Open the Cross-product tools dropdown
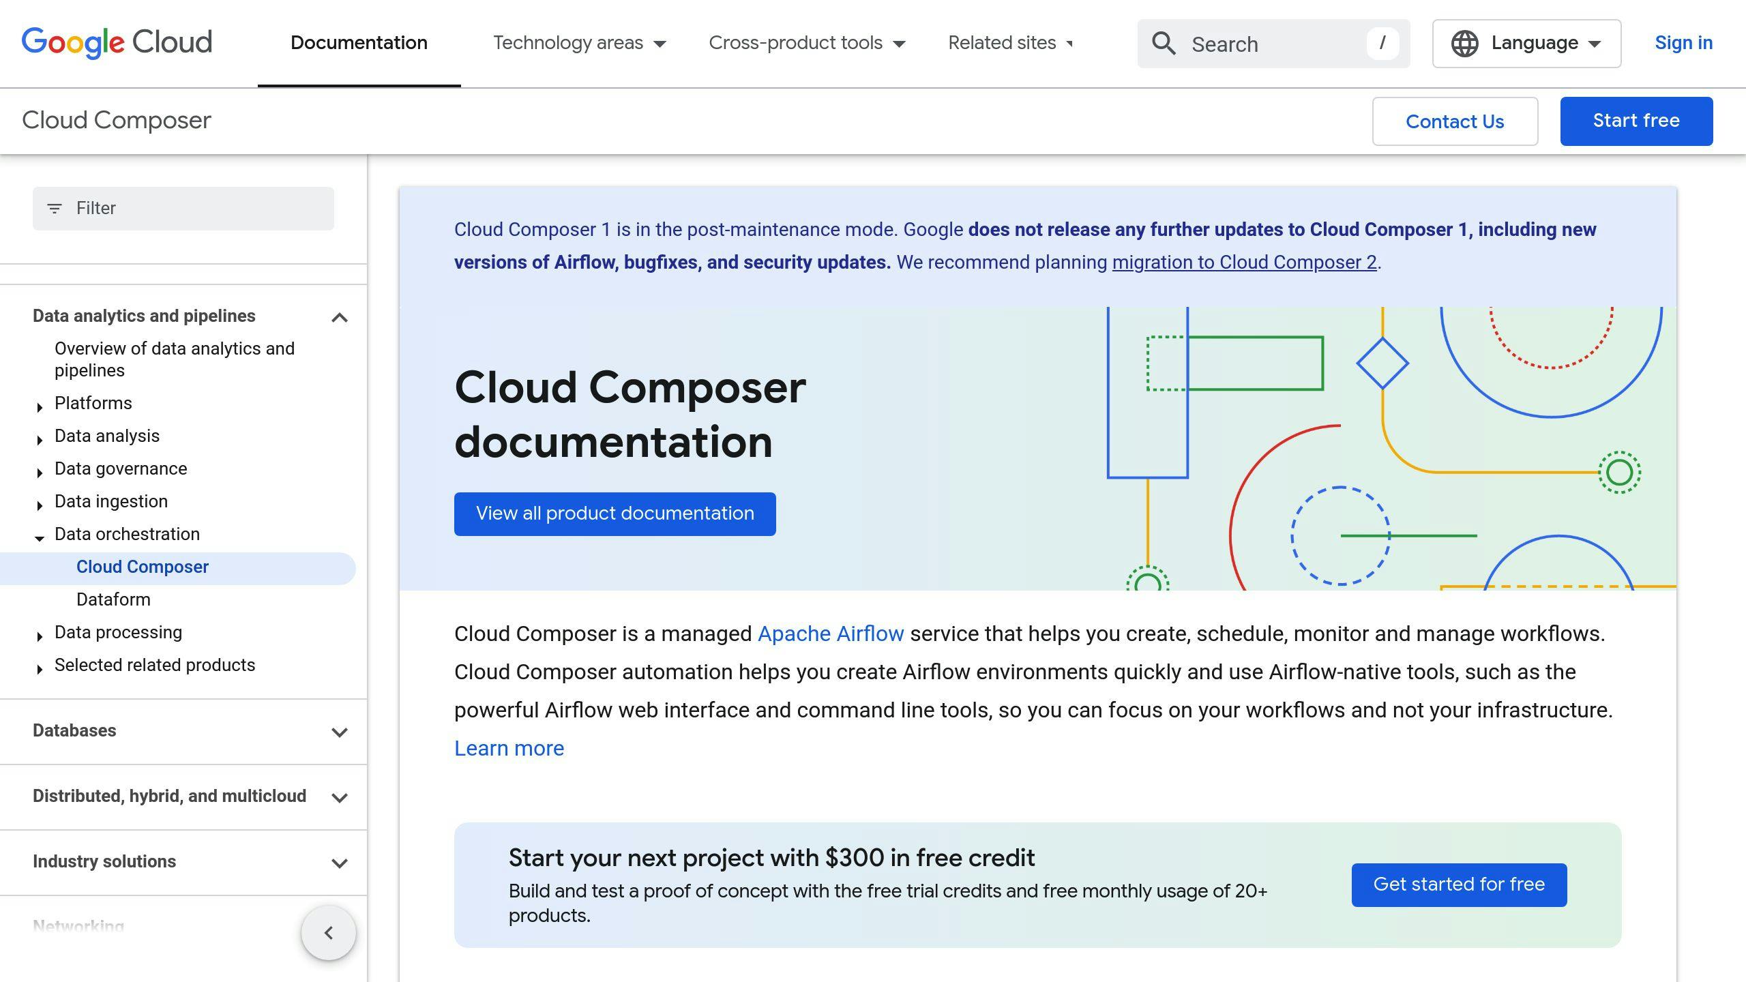 point(807,43)
